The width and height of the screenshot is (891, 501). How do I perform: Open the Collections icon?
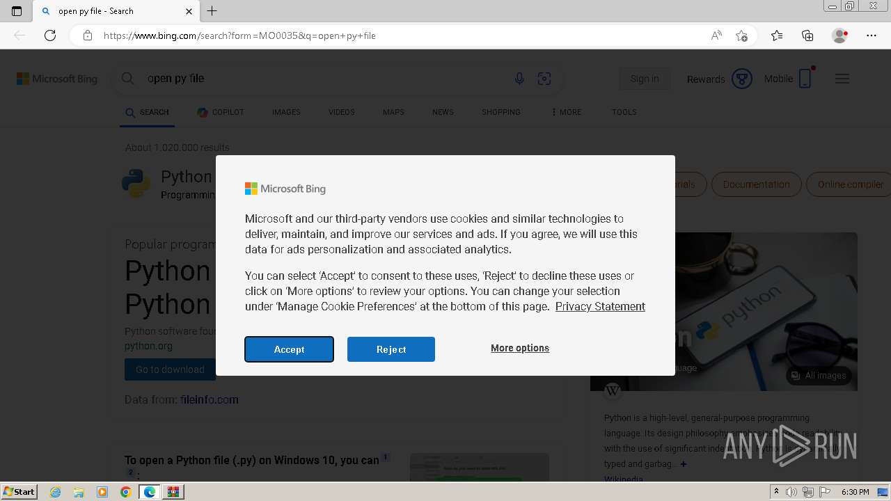click(807, 35)
